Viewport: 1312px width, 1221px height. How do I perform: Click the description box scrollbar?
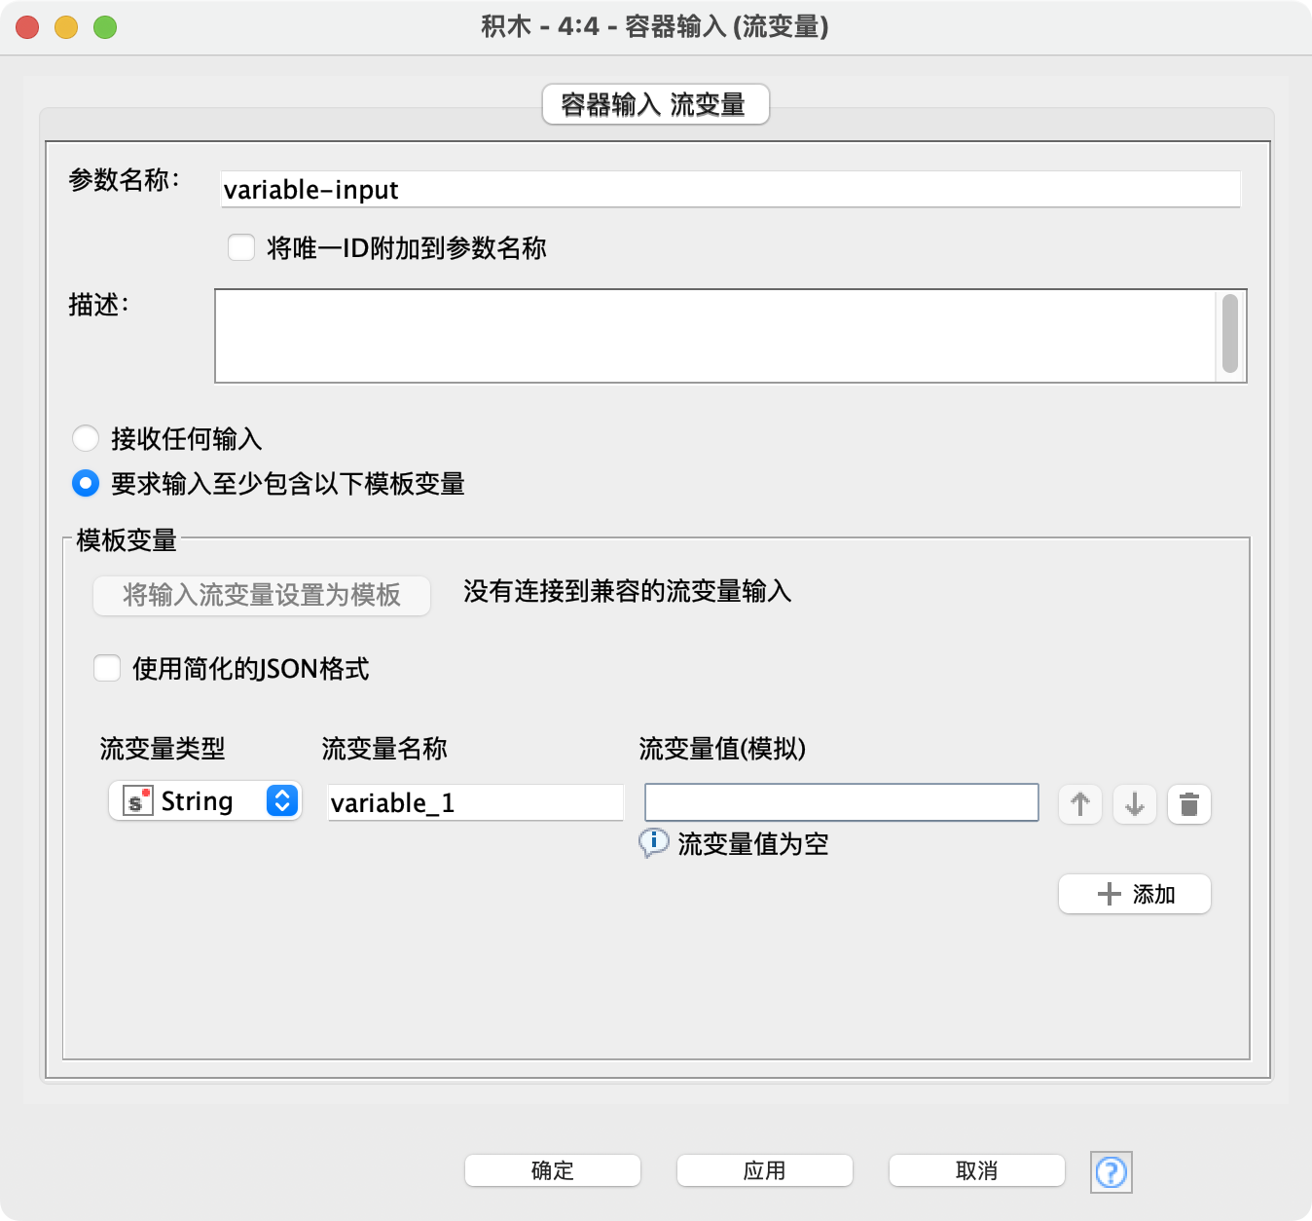click(1230, 334)
